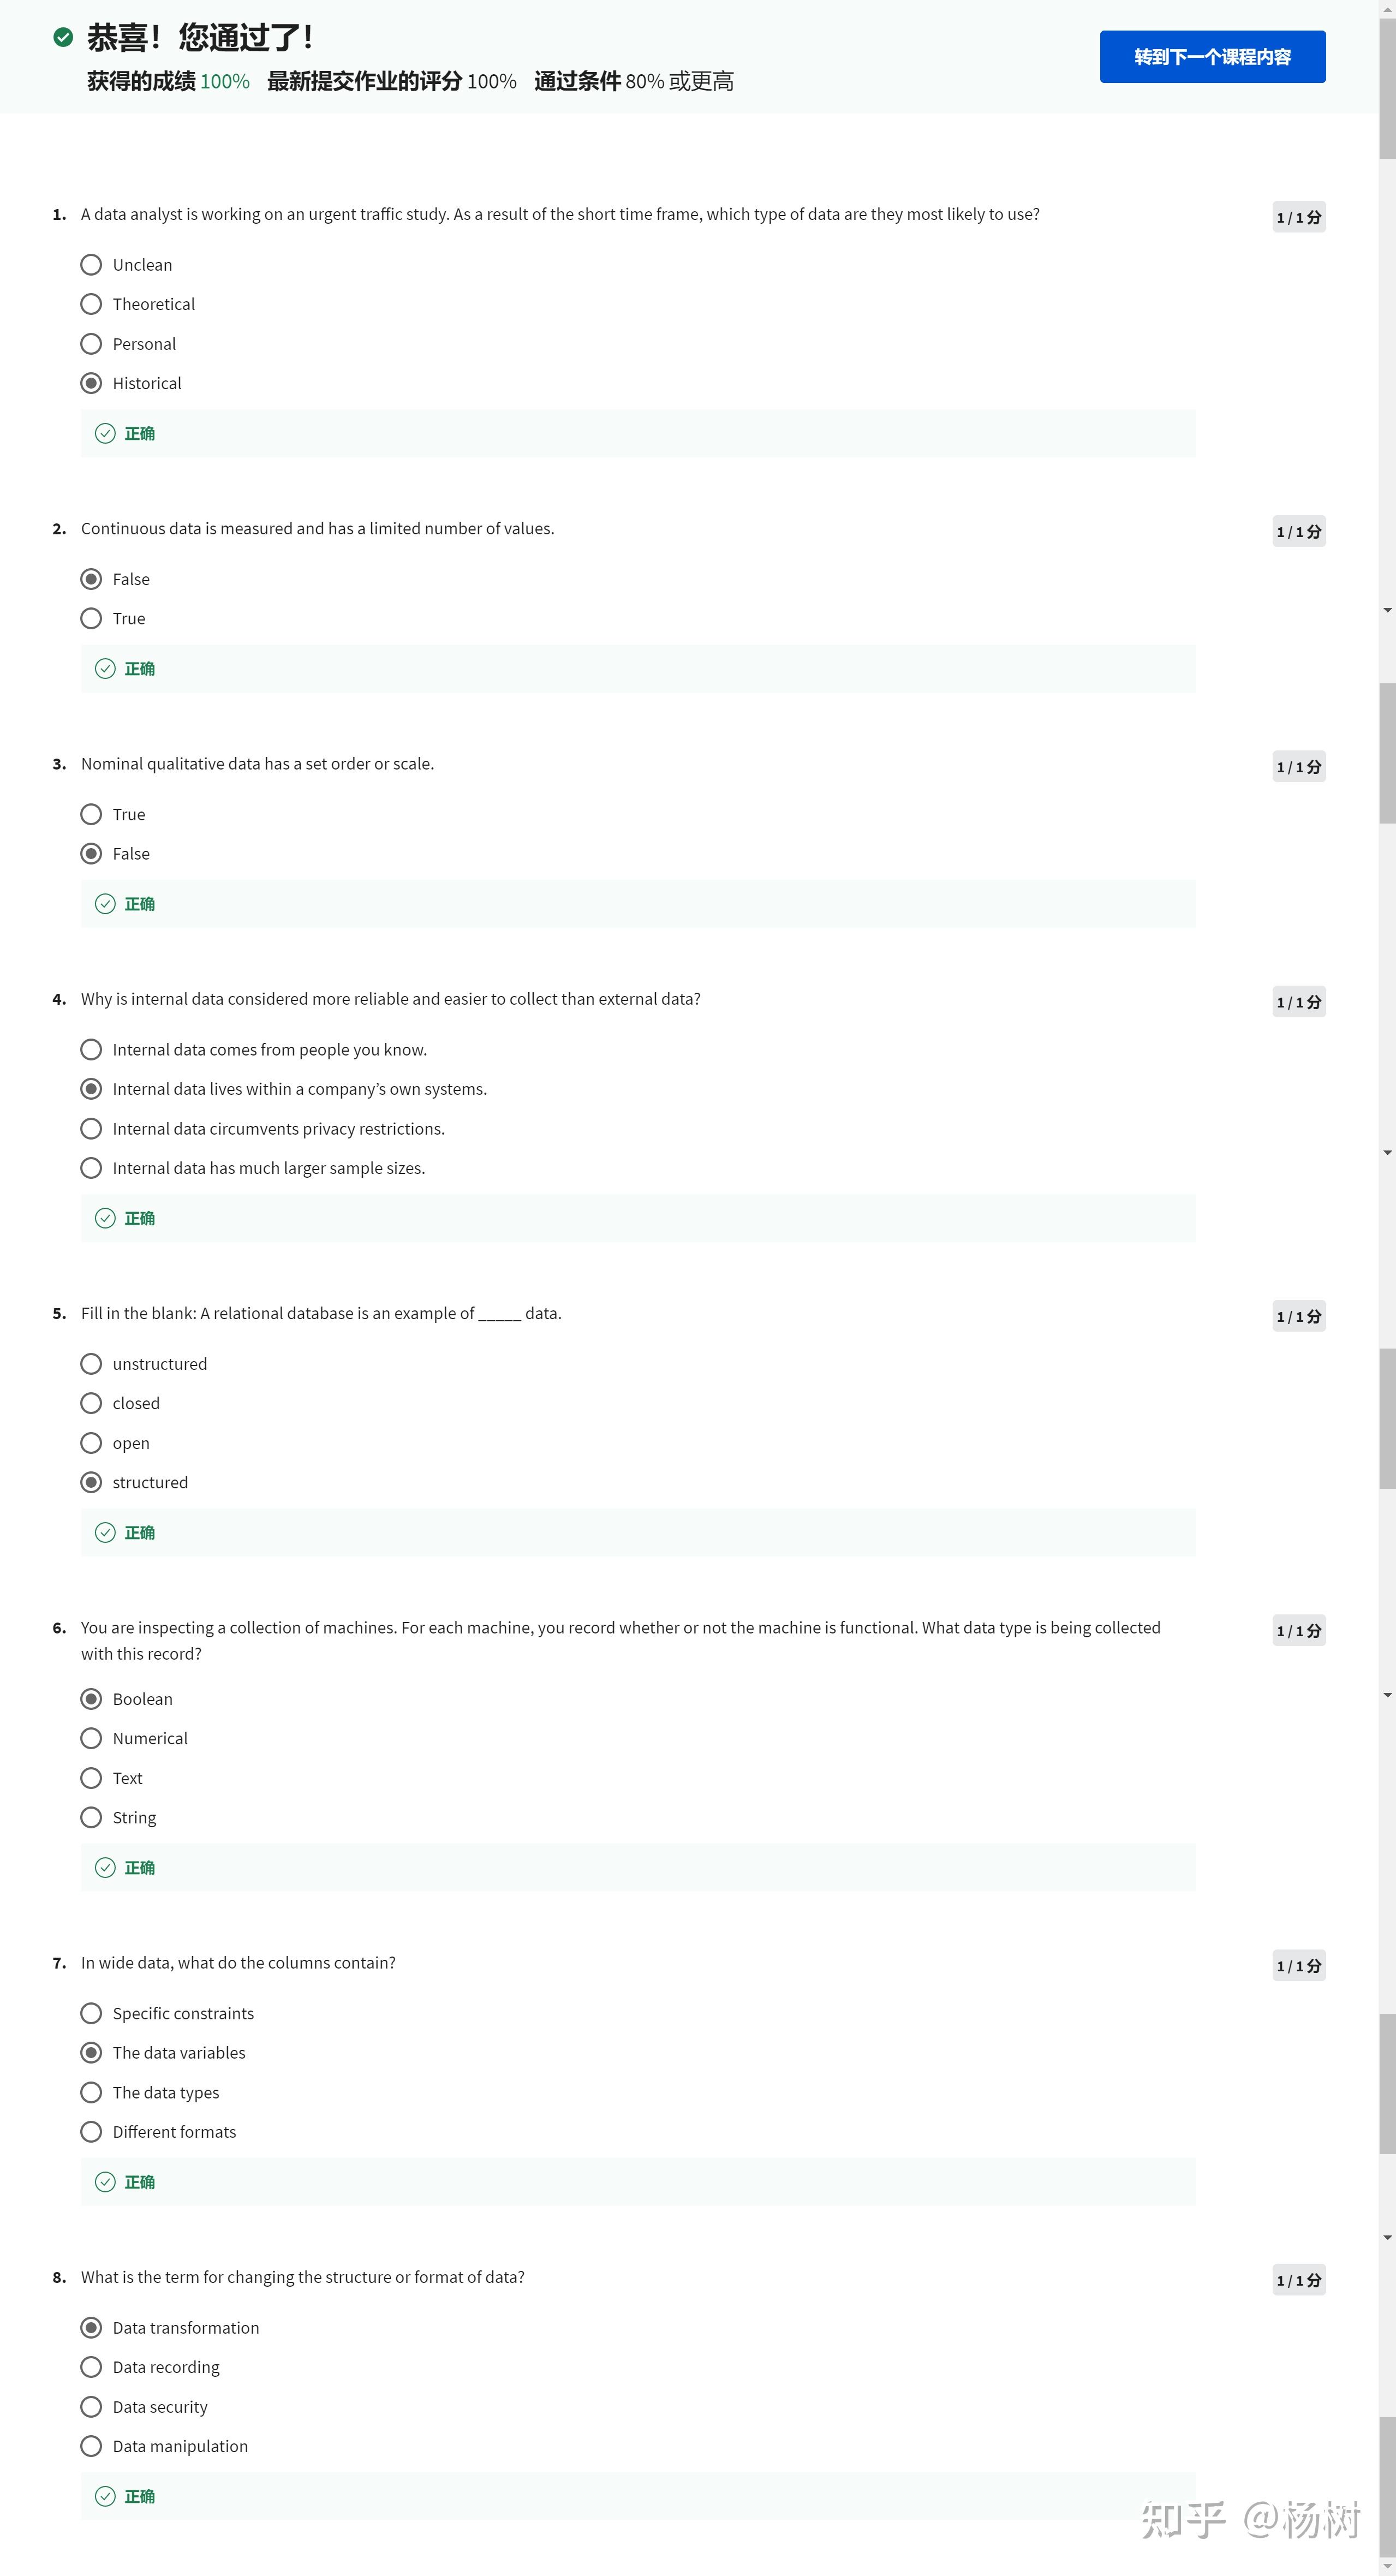The image size is (1396, 2576).
Task: Click the 正确 check icon under question 4
Action: point(105,1218)
